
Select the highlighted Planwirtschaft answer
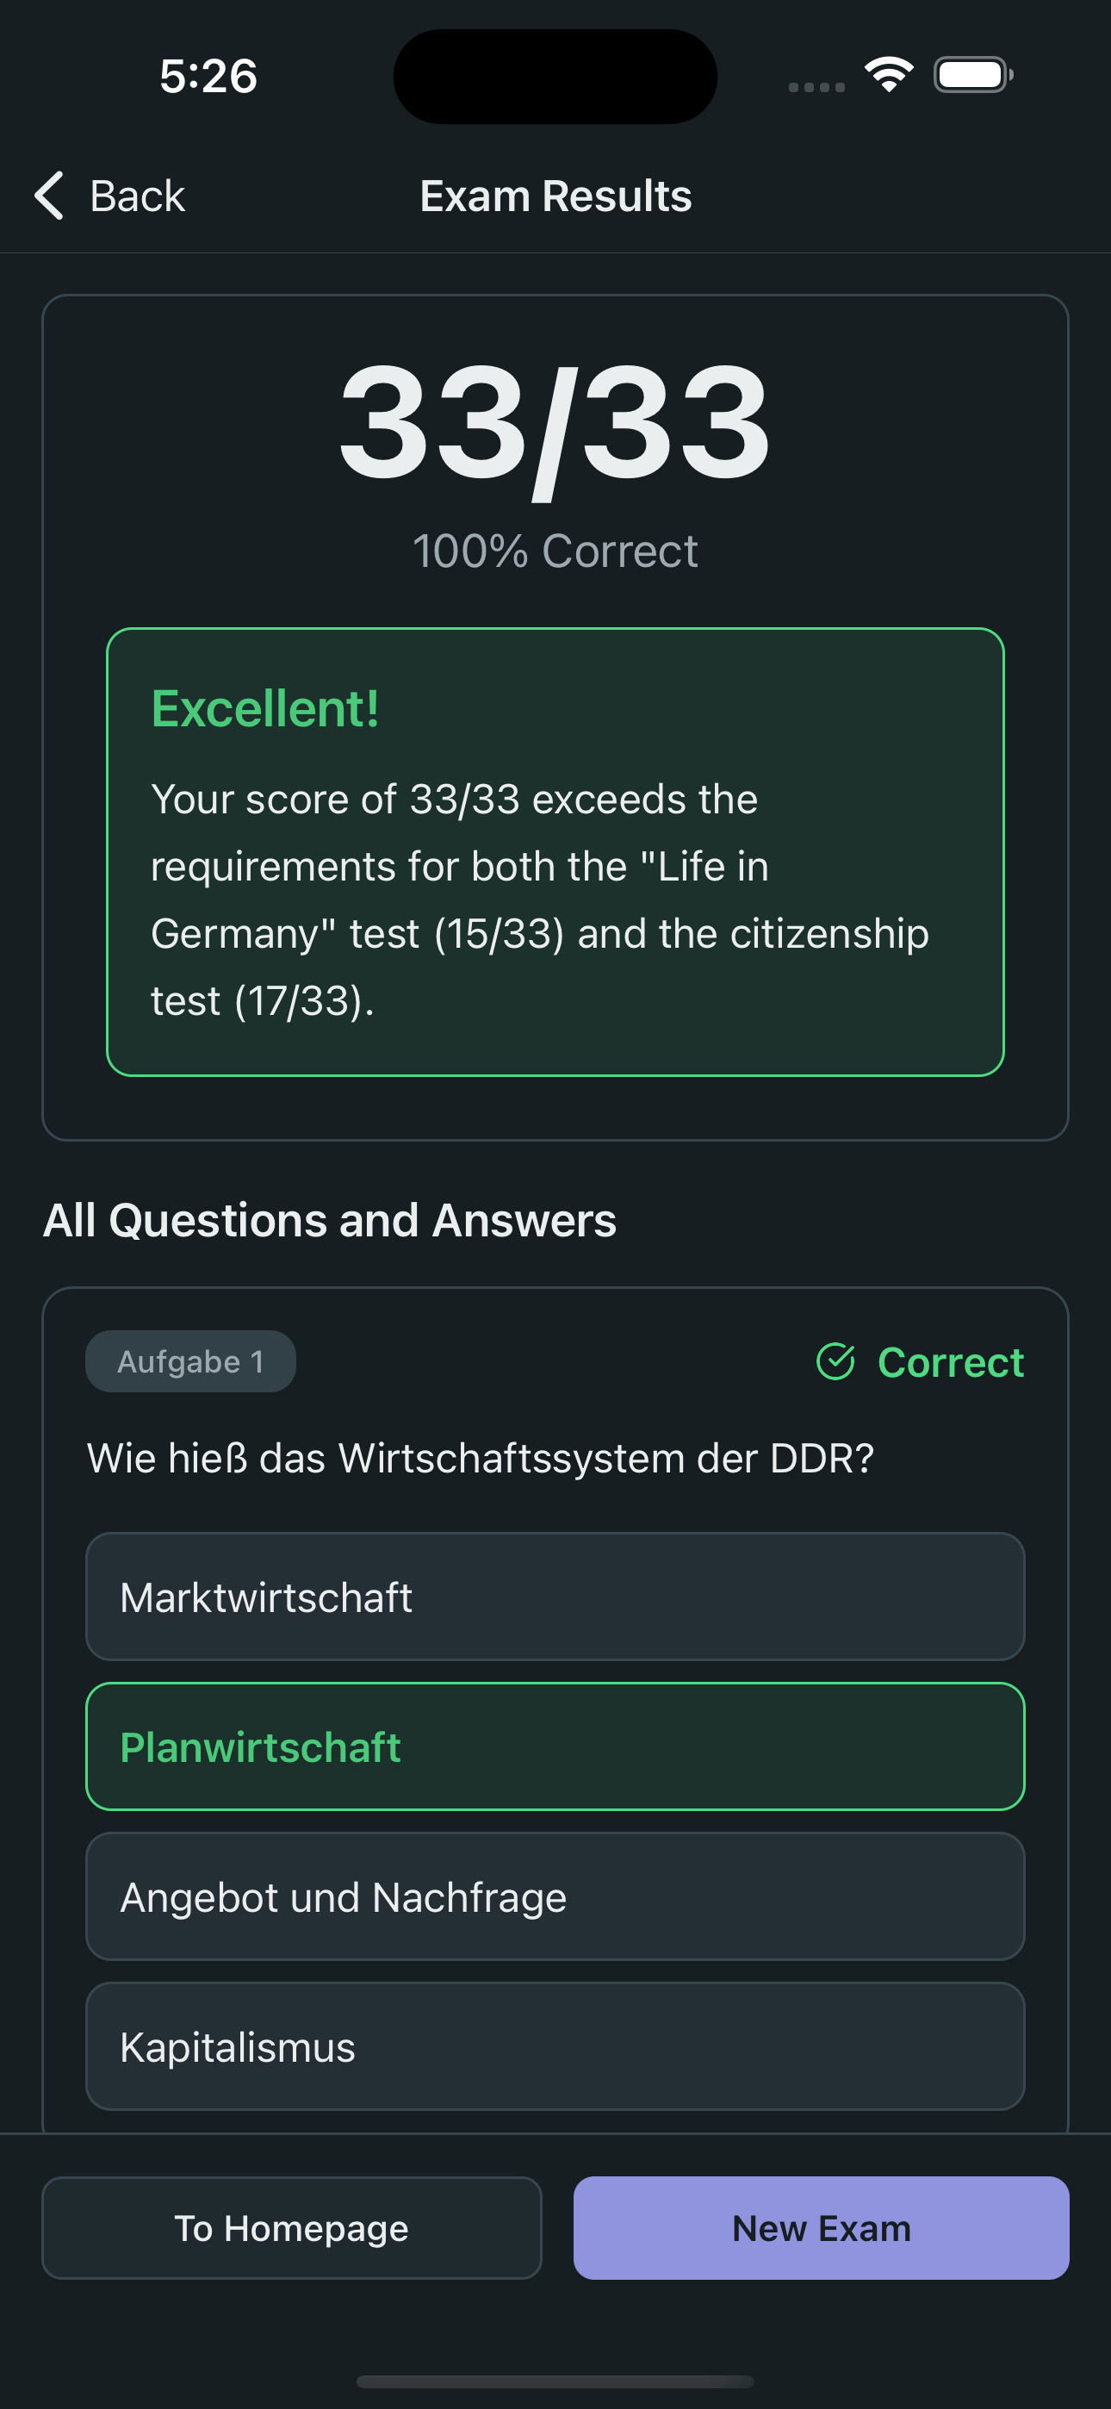[x=555, y=1746]
